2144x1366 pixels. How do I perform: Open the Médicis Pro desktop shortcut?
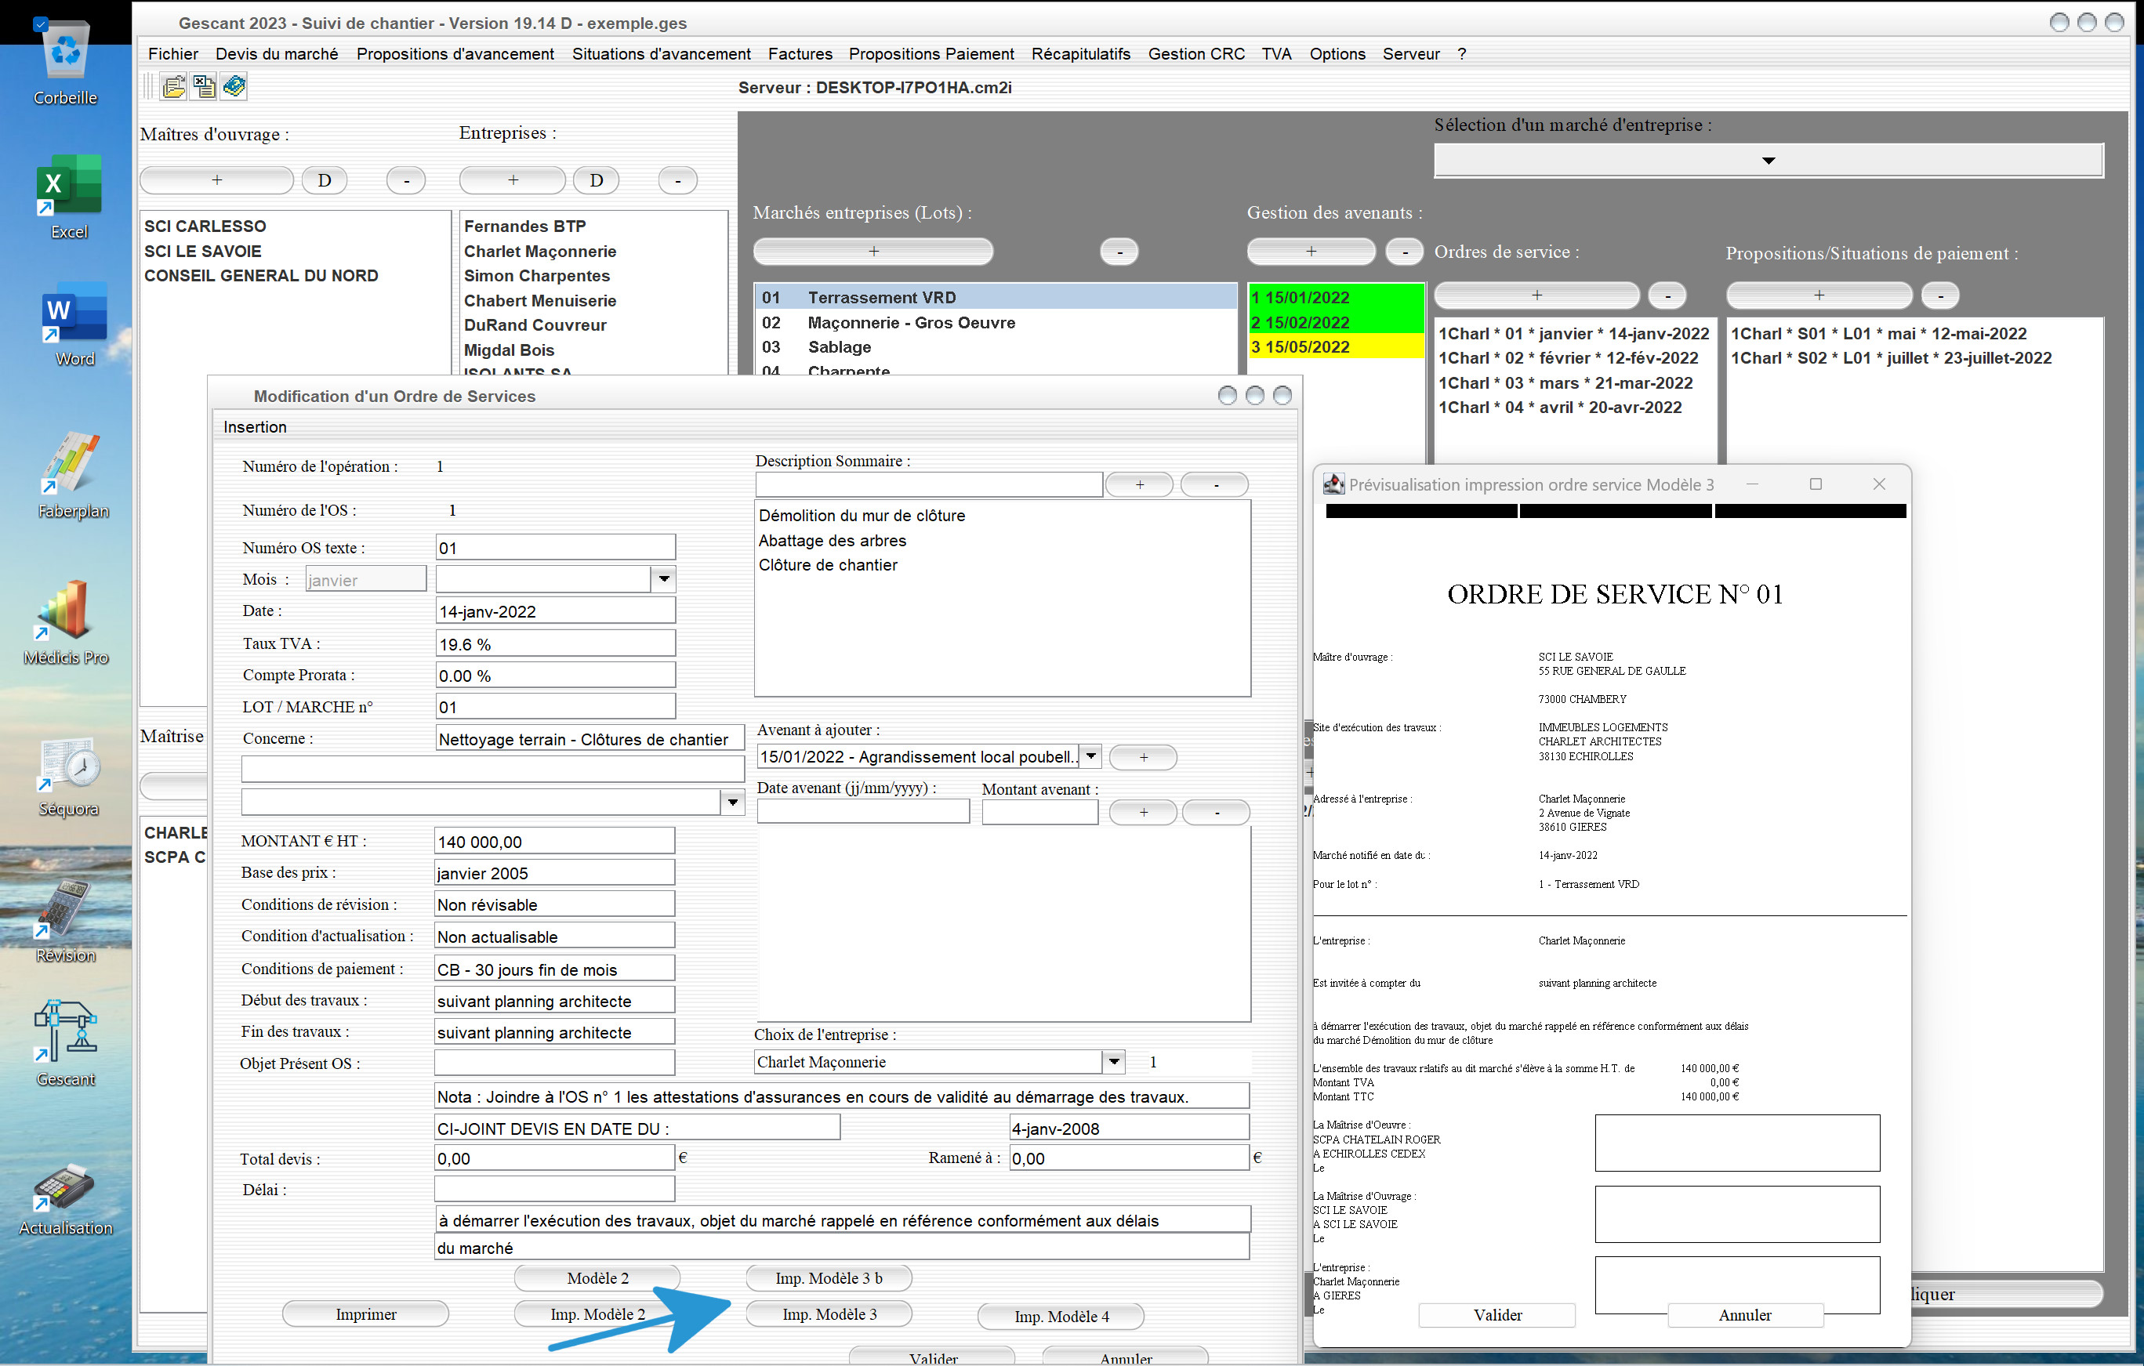click(x=66, y=622)
